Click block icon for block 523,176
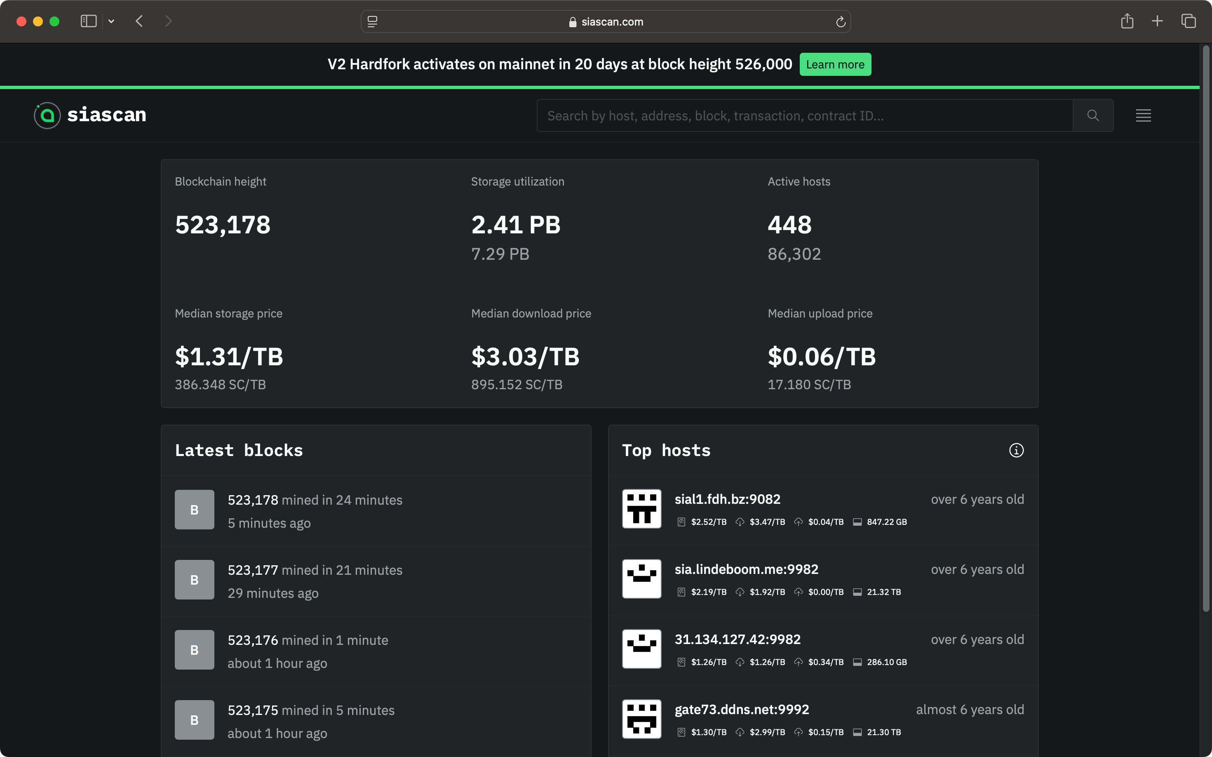This screenshot has height=757, width=1212. coord(194,650)
